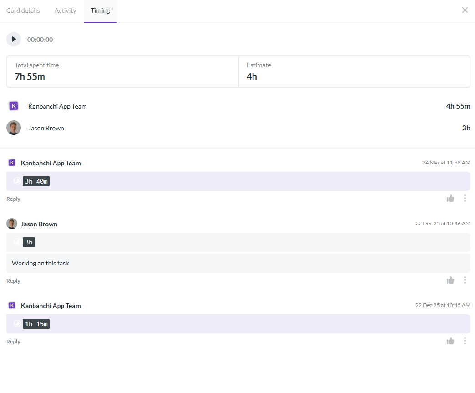Click Jason Brown's avatar in summary row
This screenshot has width=475, height=393.
click(14, 128)
